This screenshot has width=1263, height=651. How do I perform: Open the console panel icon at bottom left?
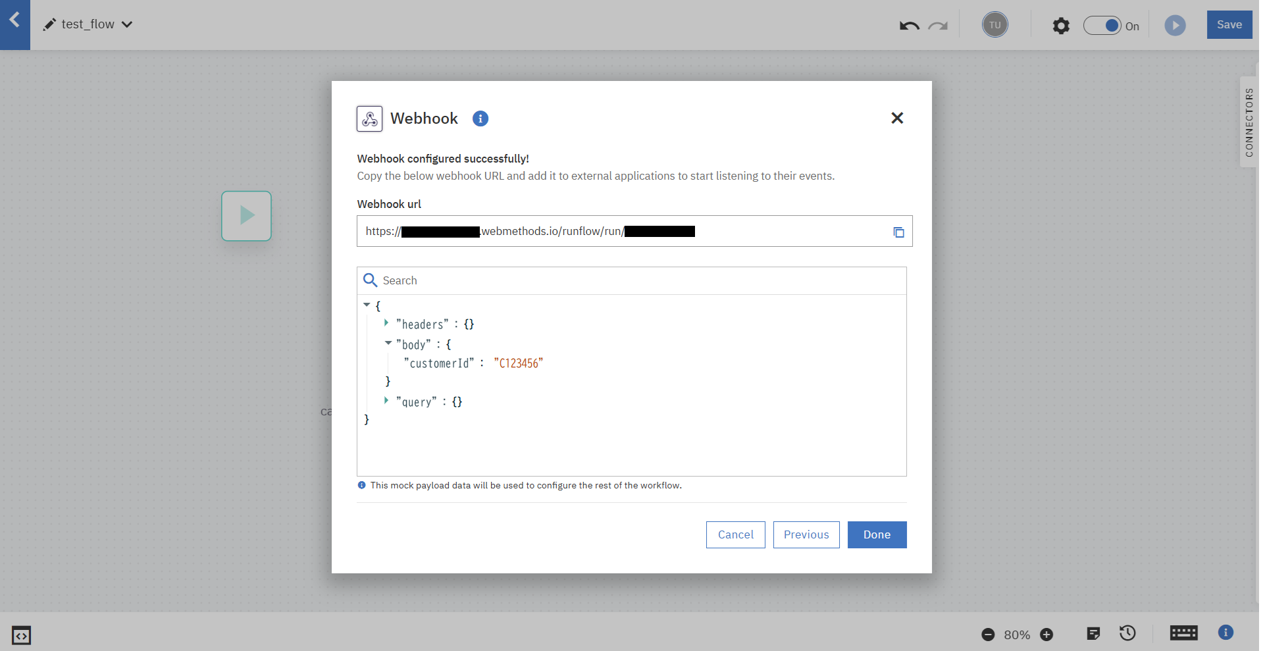pos(21,635)
